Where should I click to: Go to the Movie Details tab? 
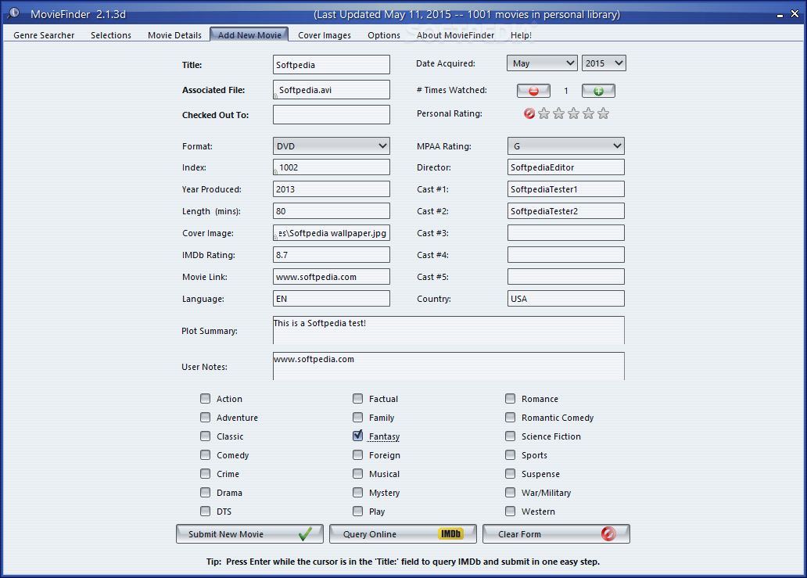tap(174, 35)
